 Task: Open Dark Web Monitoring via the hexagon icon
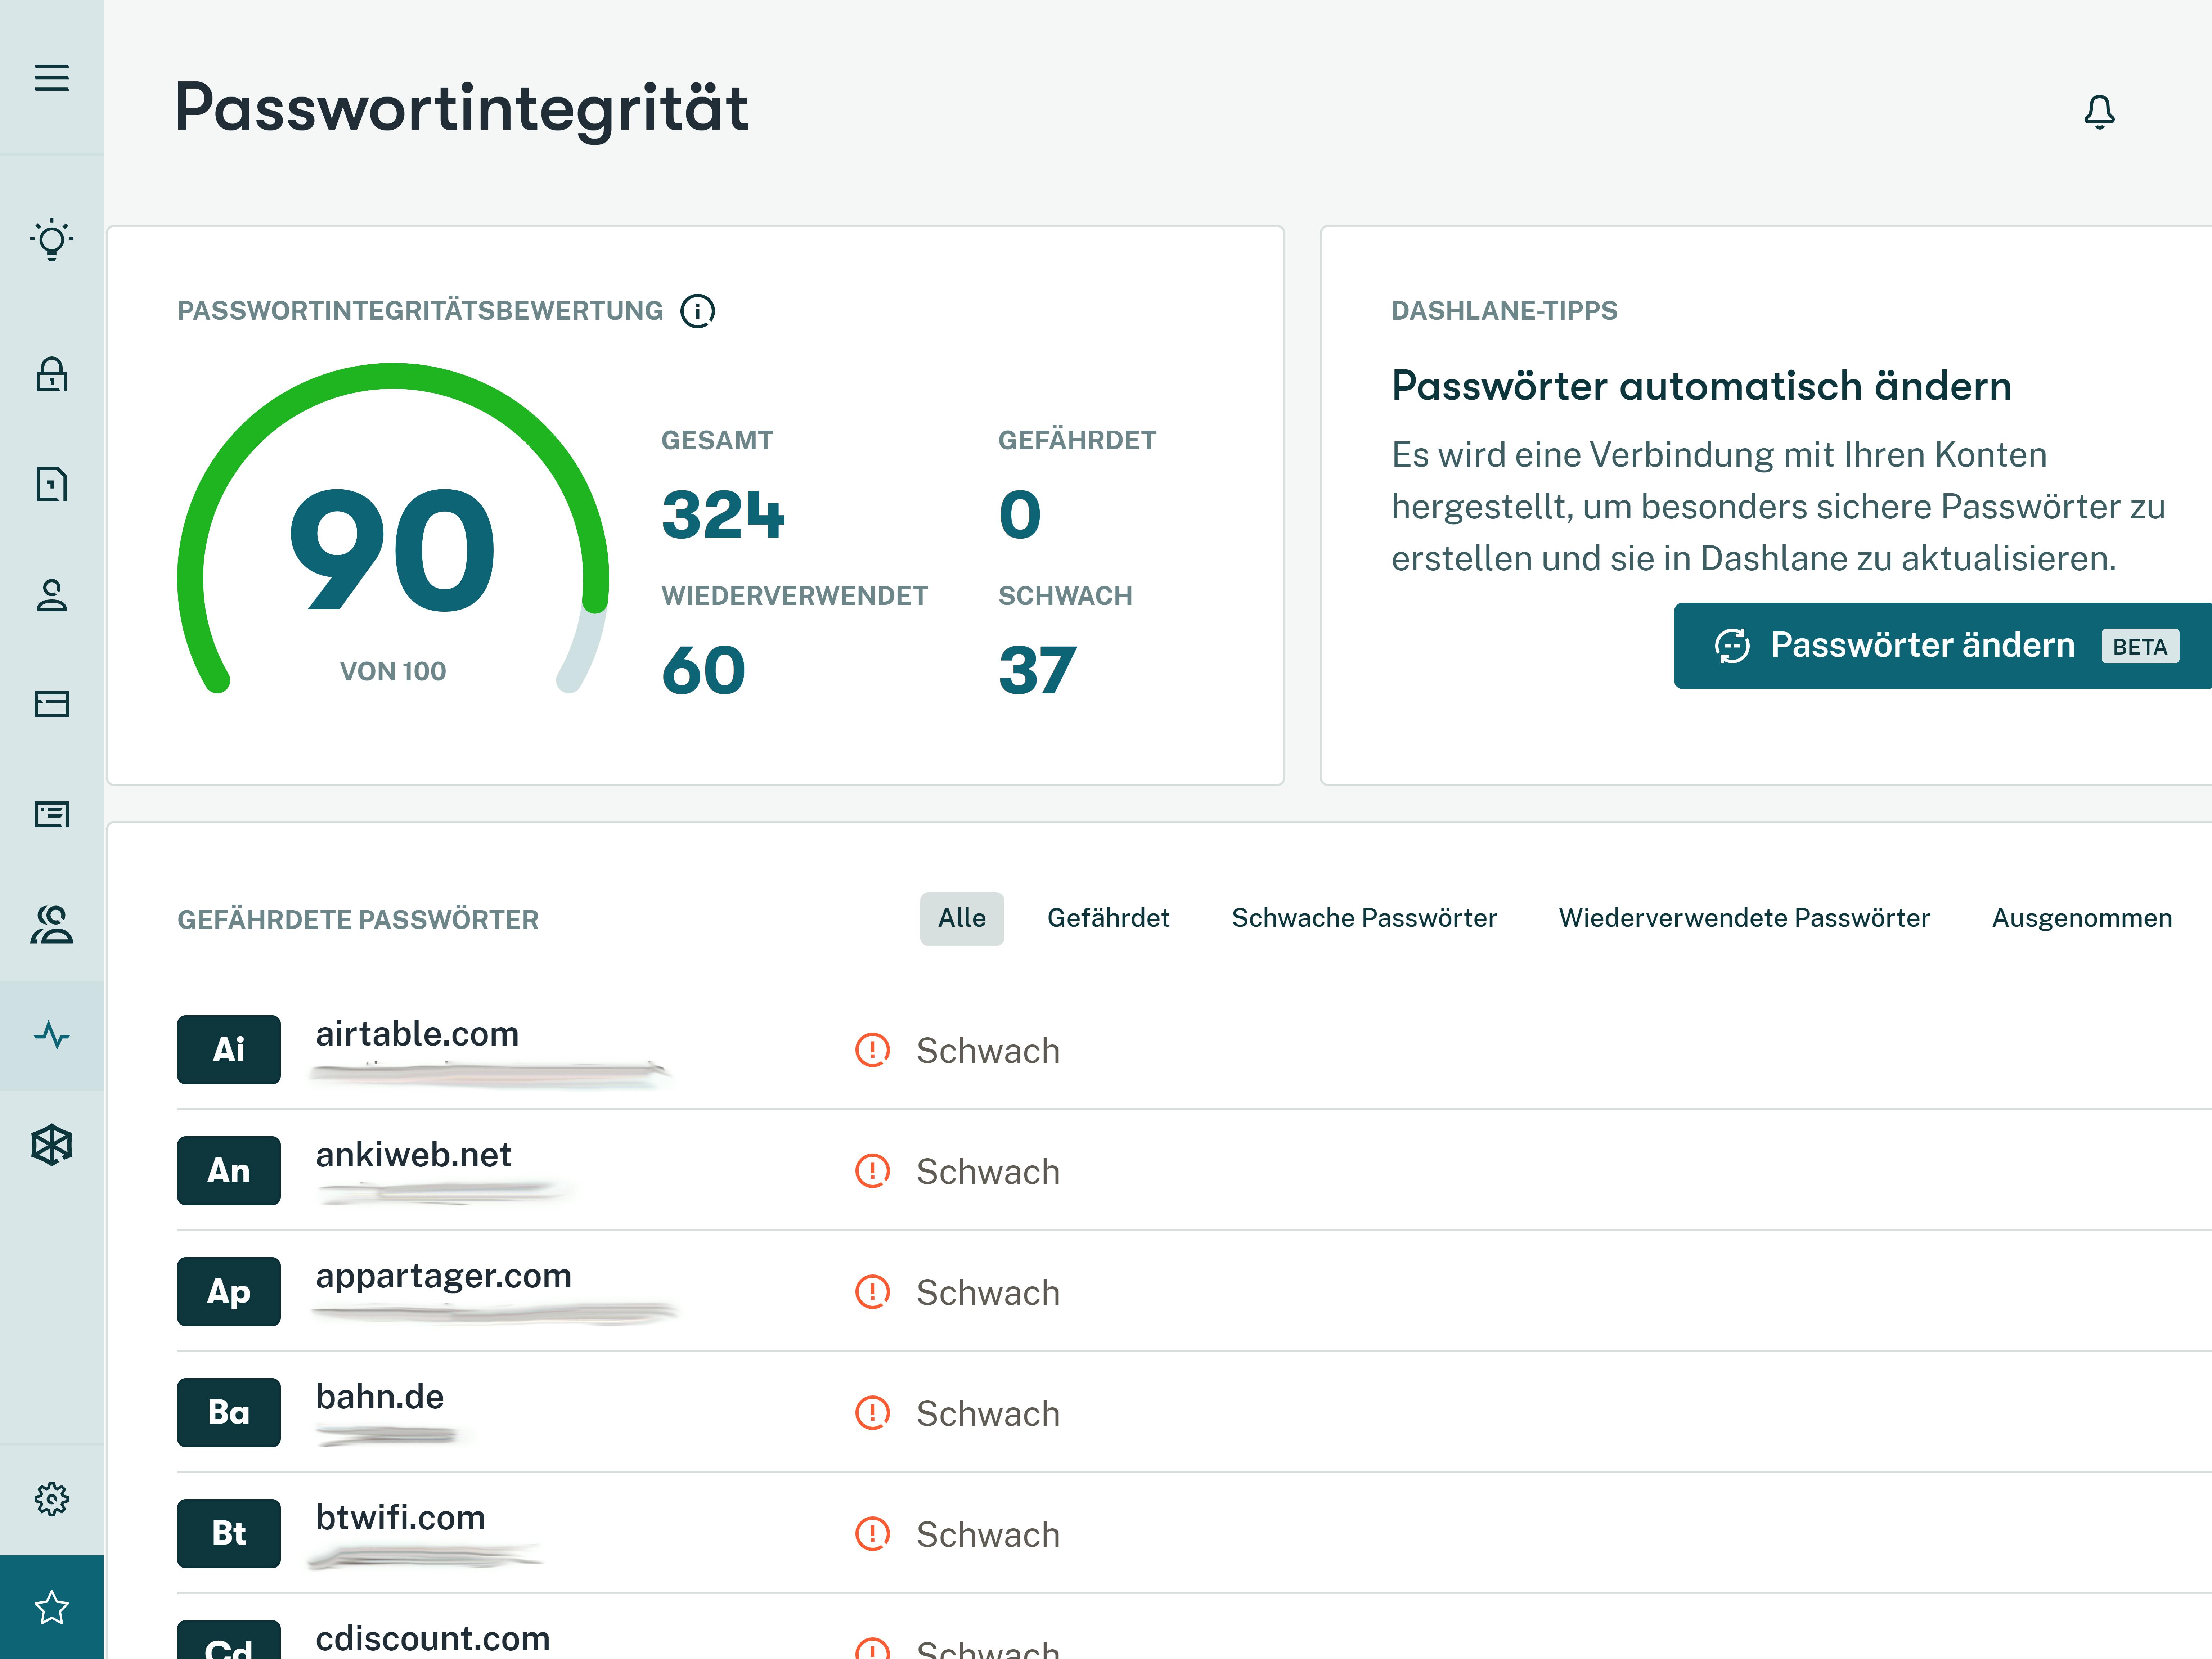click(51, 1145)
